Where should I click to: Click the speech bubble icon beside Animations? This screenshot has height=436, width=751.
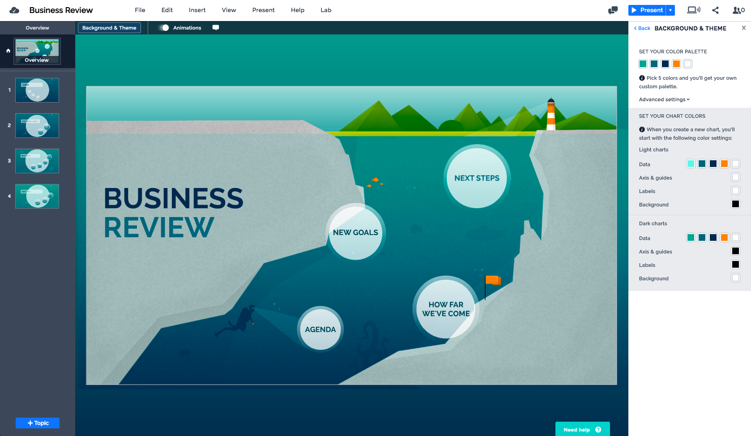pos(216,28)
